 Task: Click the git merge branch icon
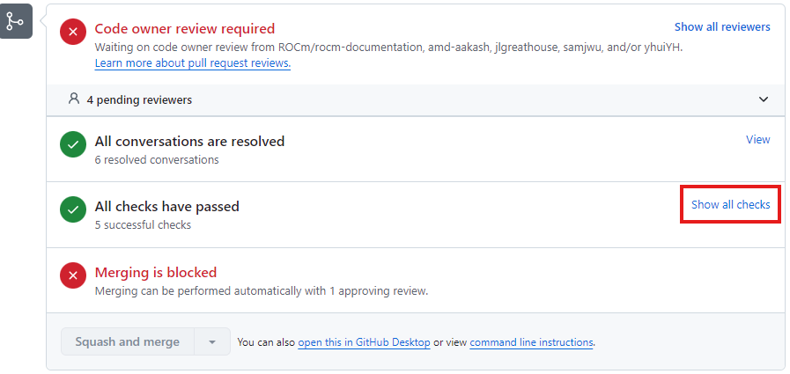(x=15, y=20)
